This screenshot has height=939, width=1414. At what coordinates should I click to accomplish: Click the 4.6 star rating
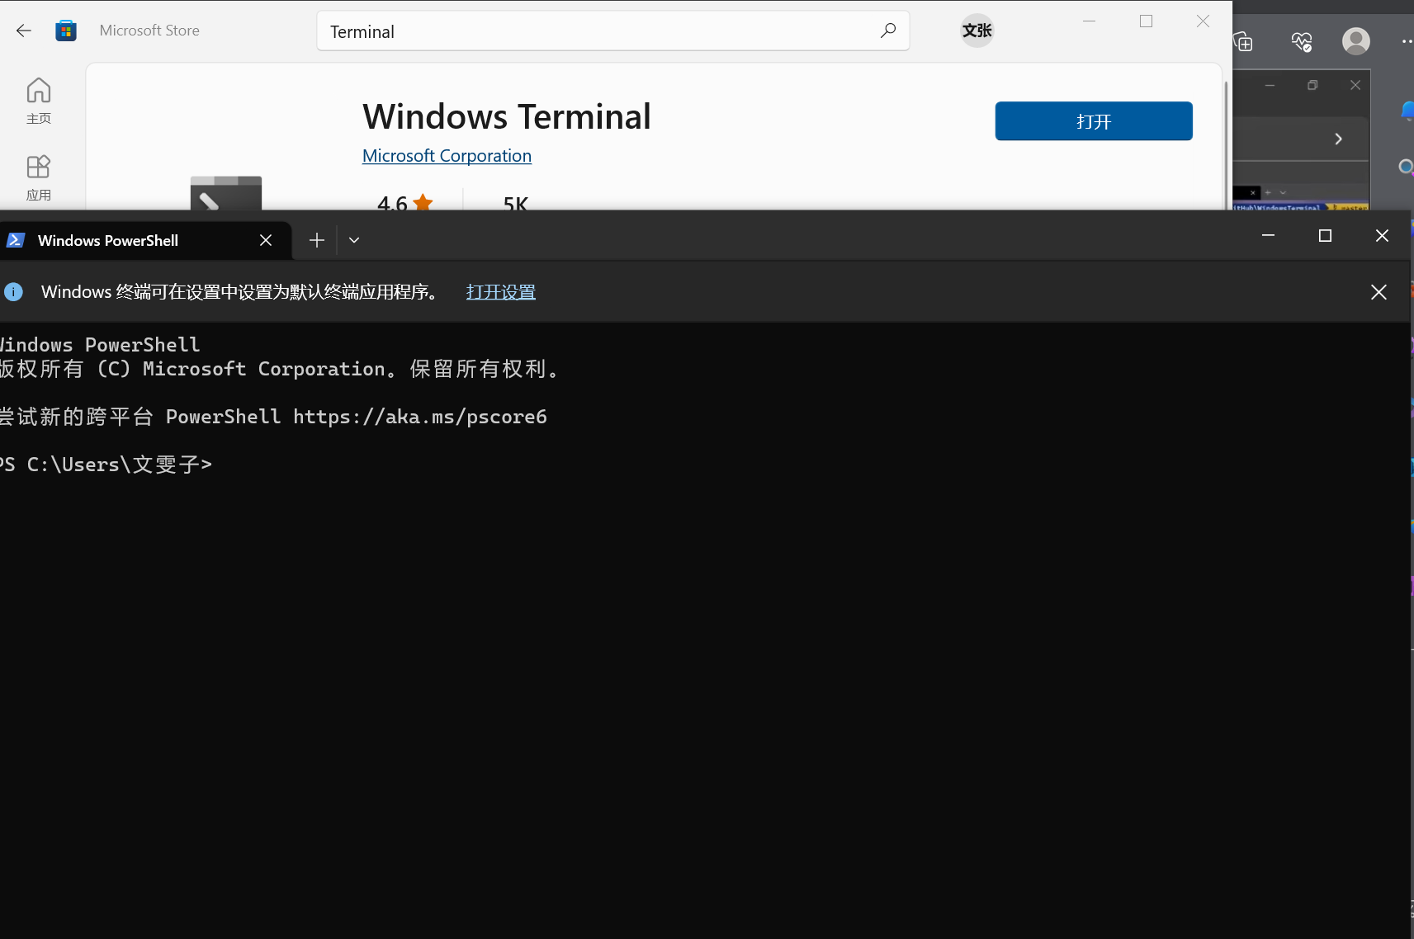(x=404, y=202)
